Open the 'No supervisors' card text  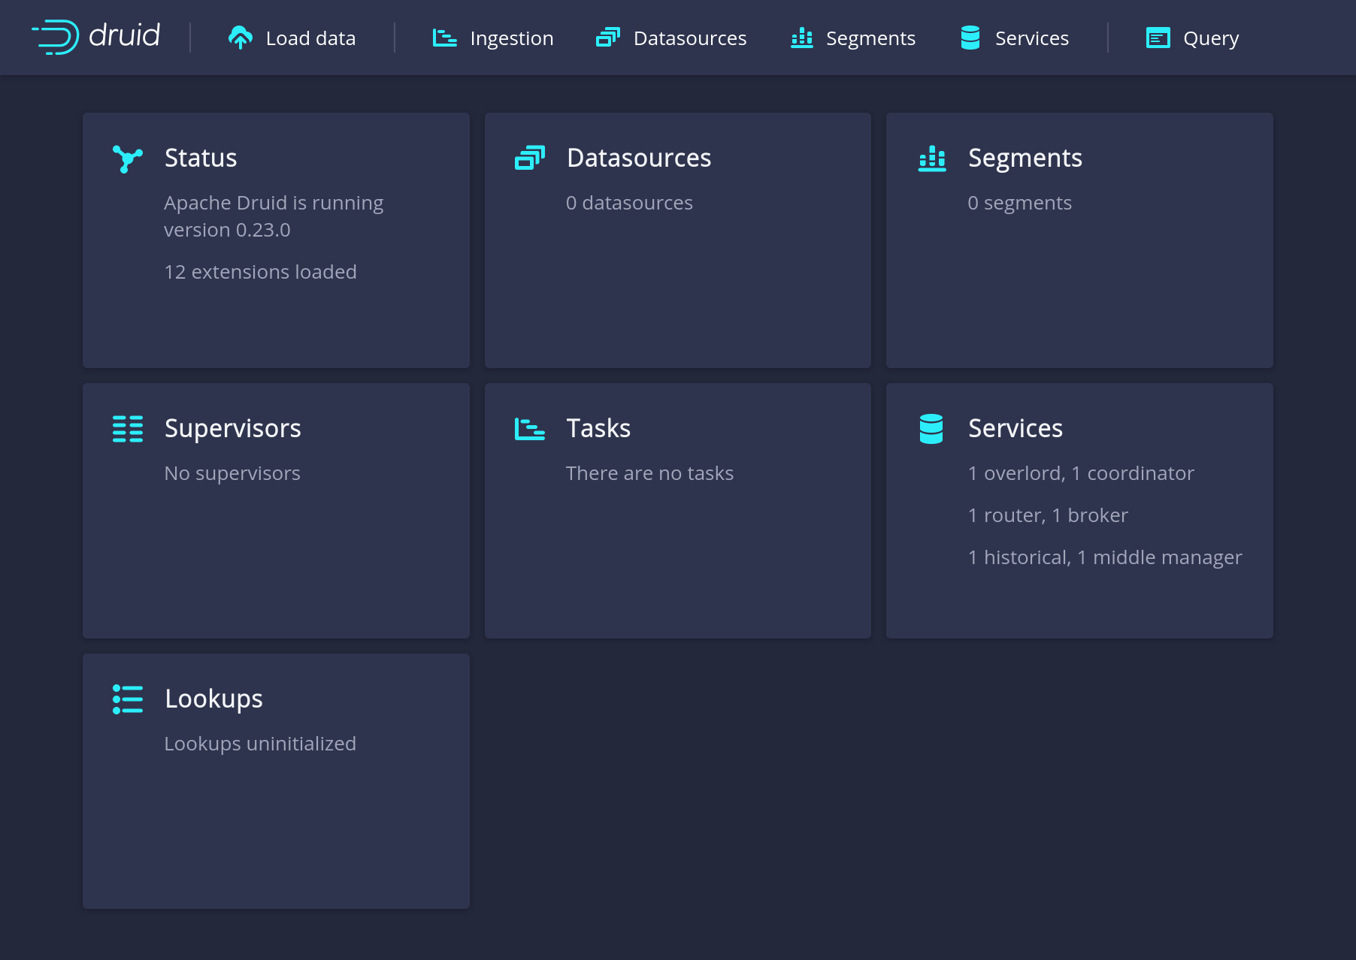tap(232, 473)
